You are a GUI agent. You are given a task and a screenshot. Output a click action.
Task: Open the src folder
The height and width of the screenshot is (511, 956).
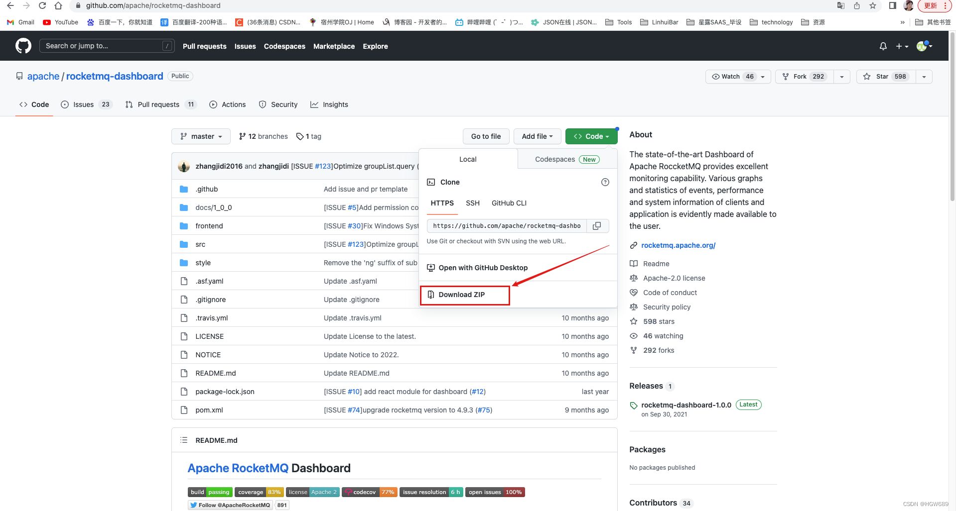200,244
